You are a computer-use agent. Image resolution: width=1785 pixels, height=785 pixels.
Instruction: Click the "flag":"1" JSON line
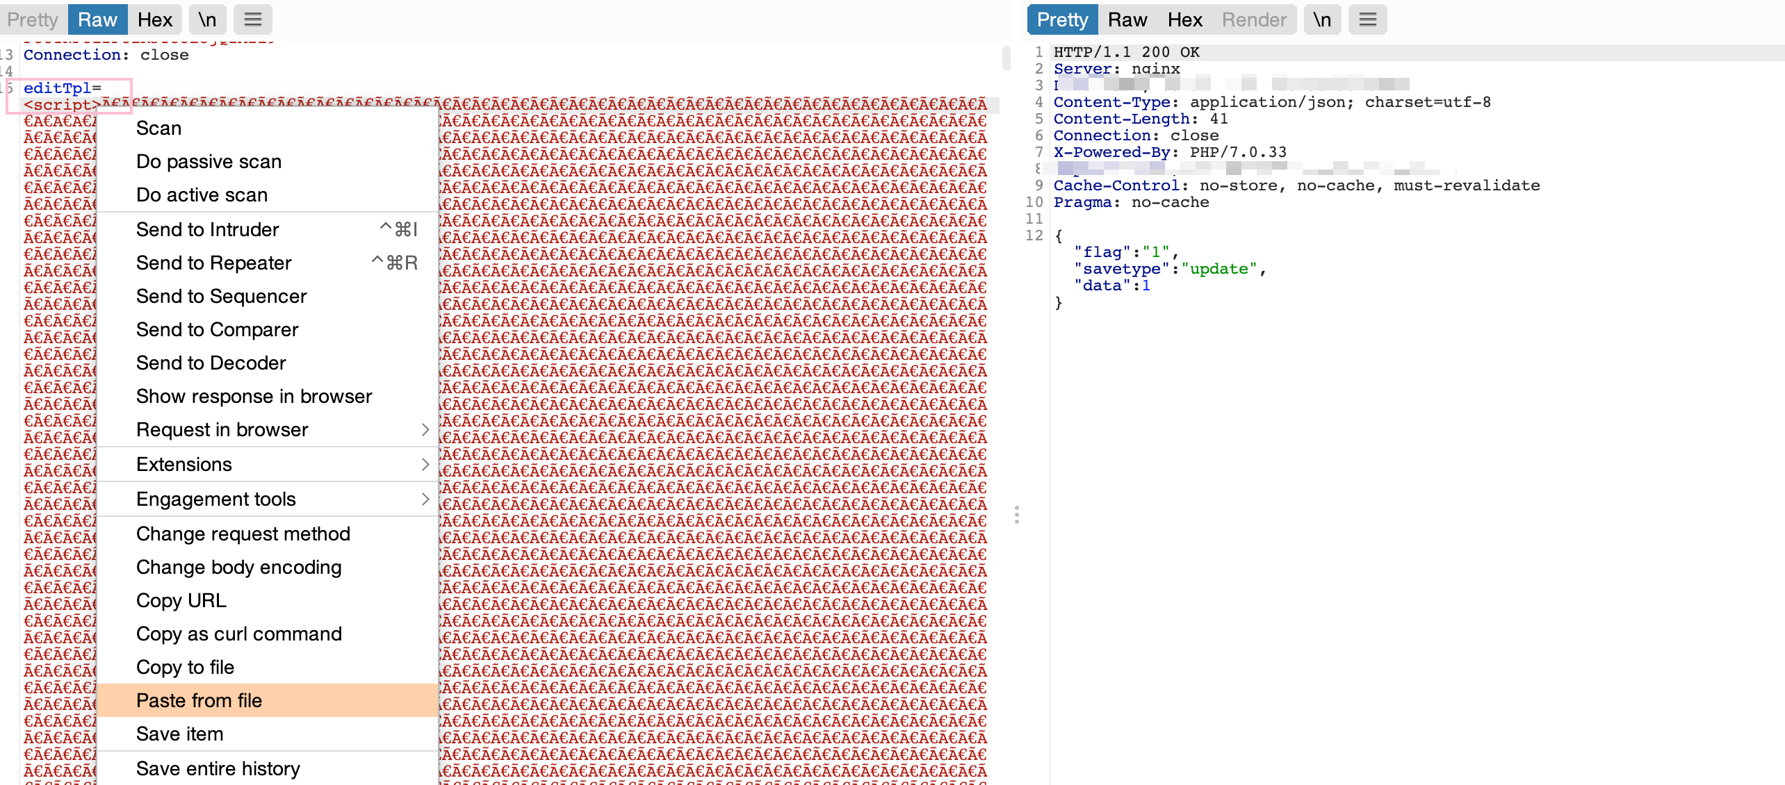point(1125,252)
